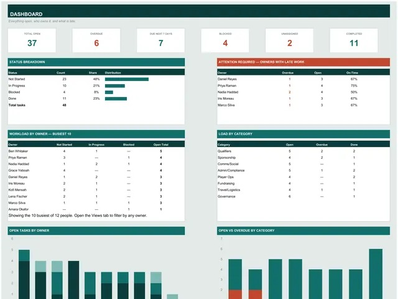This screenshot has height=299, width=398.
Task: Select Iris Moreau in Attention Required table
Action: (x=226, y=98)
